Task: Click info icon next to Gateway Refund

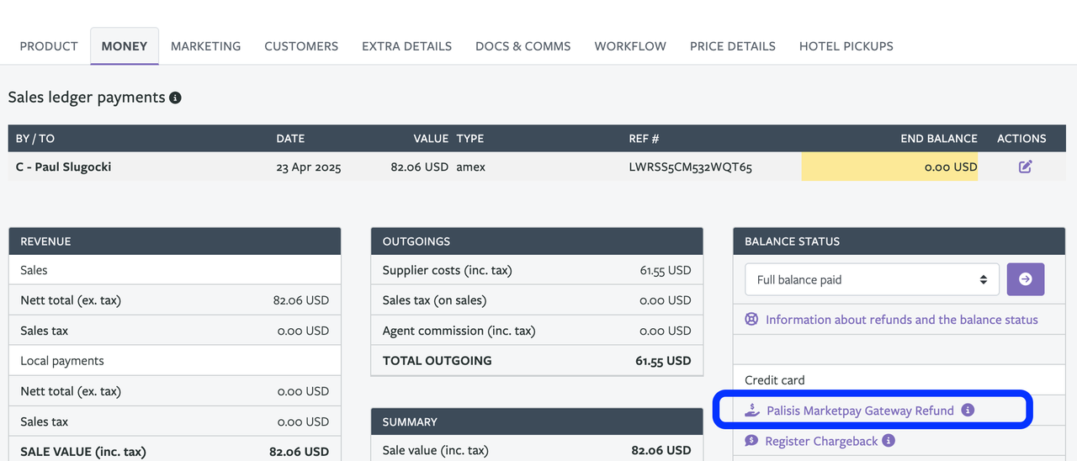Action: tap(968, 411)
